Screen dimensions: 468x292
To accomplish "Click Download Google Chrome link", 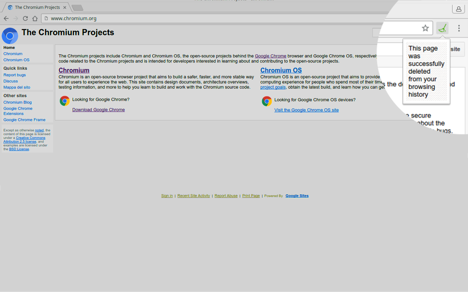I will 98,109.
